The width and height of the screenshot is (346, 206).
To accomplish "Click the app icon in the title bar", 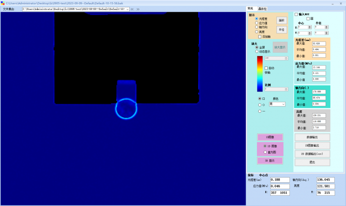I will (x=3, y=3).
